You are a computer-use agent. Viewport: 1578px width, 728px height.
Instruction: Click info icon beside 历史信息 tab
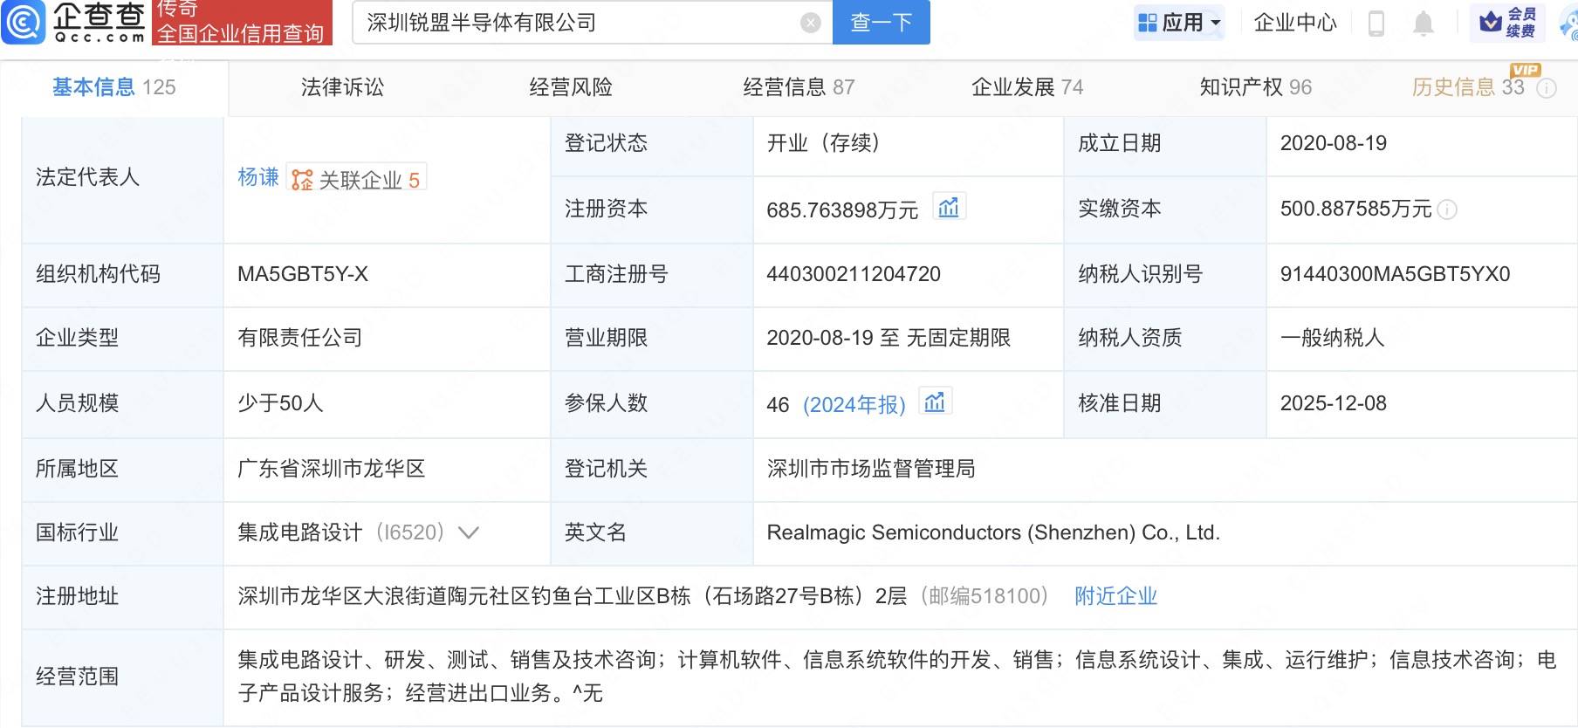[1546, 88]
